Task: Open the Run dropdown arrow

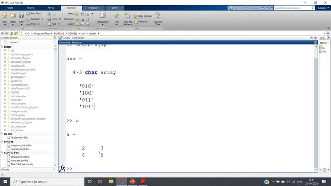Action: coord(117,24)
